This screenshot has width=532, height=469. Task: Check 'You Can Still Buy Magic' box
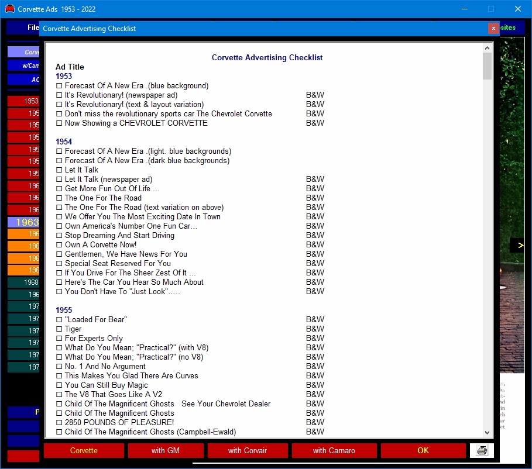59,385
